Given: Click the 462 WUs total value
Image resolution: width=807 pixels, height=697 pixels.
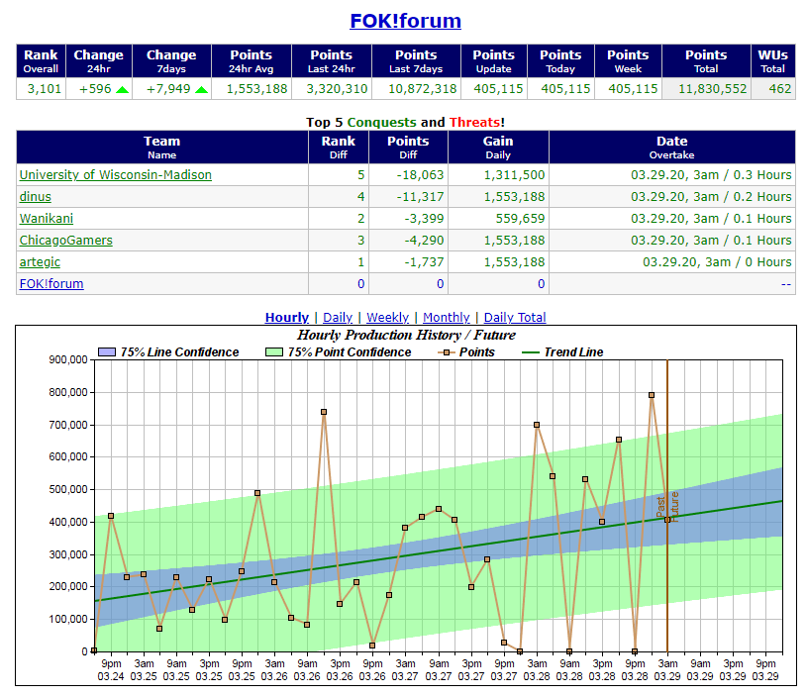Looking at the screenshot, I should point(780,88).
